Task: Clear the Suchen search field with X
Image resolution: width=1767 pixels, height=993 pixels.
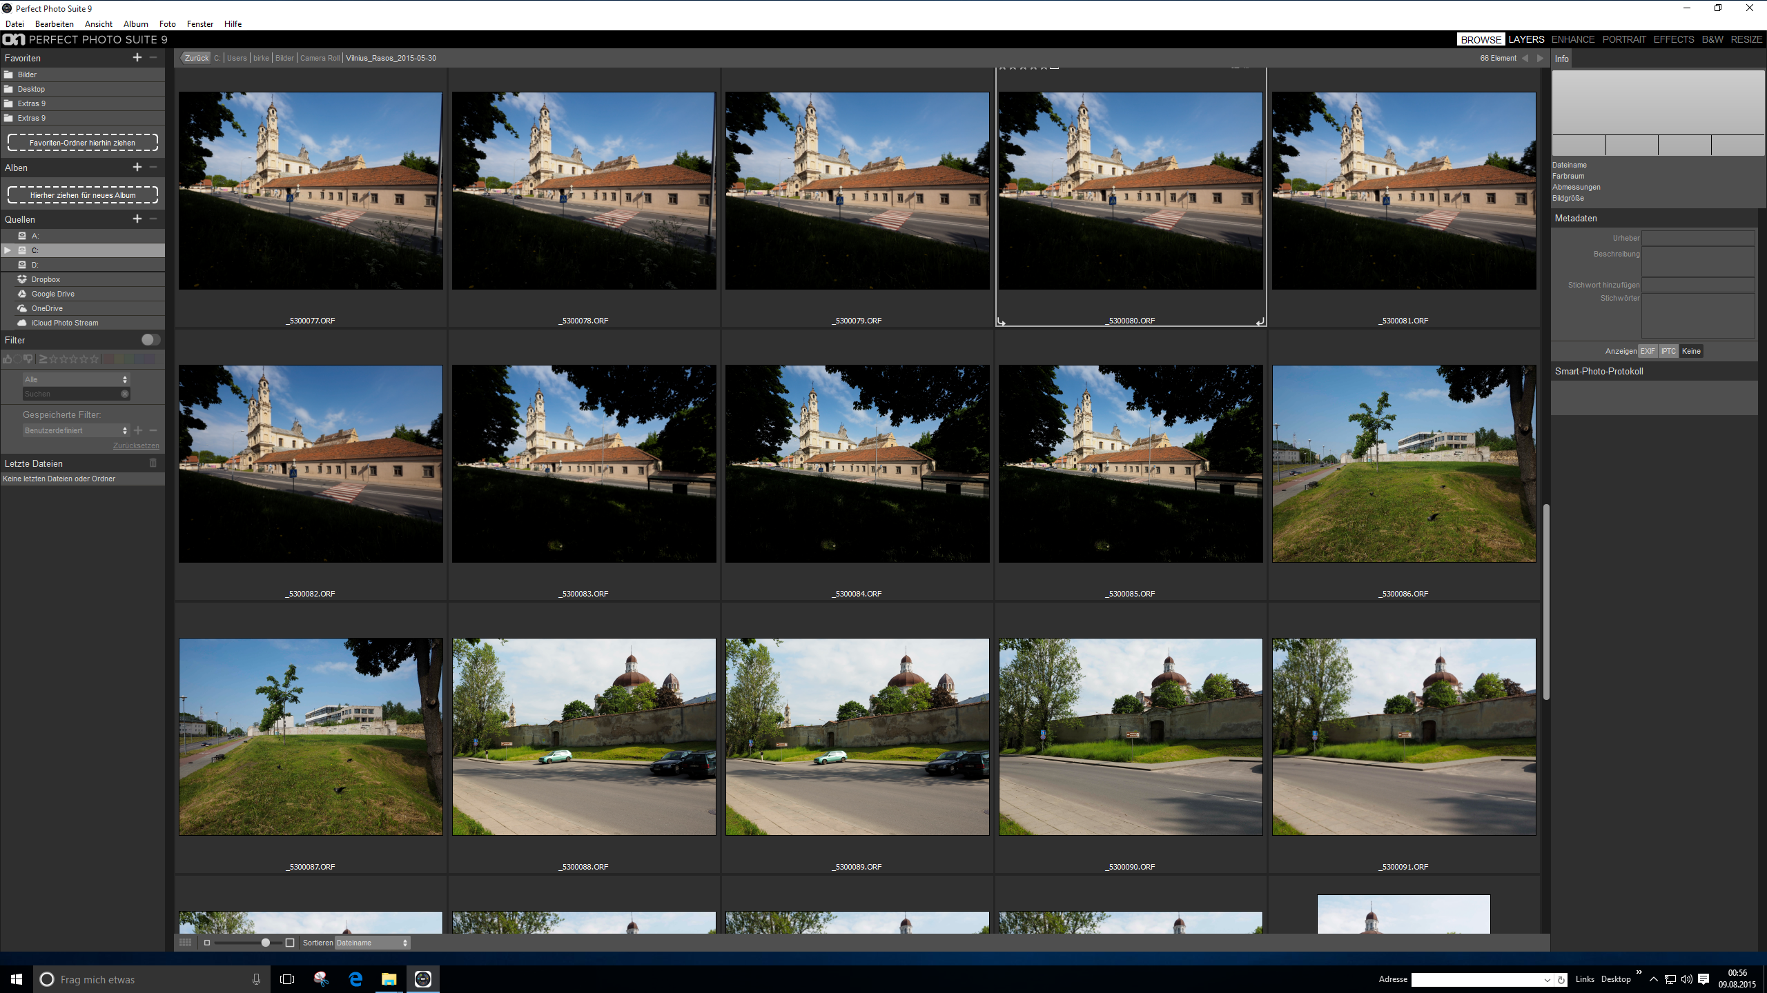Action: coord(125,394)
